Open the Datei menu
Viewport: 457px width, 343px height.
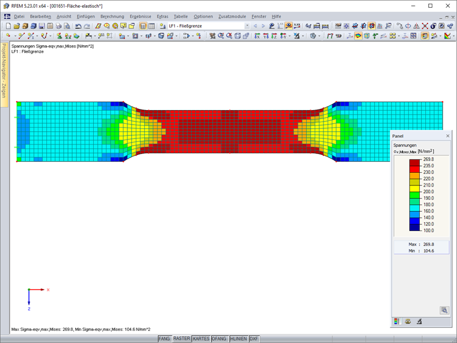19,16
